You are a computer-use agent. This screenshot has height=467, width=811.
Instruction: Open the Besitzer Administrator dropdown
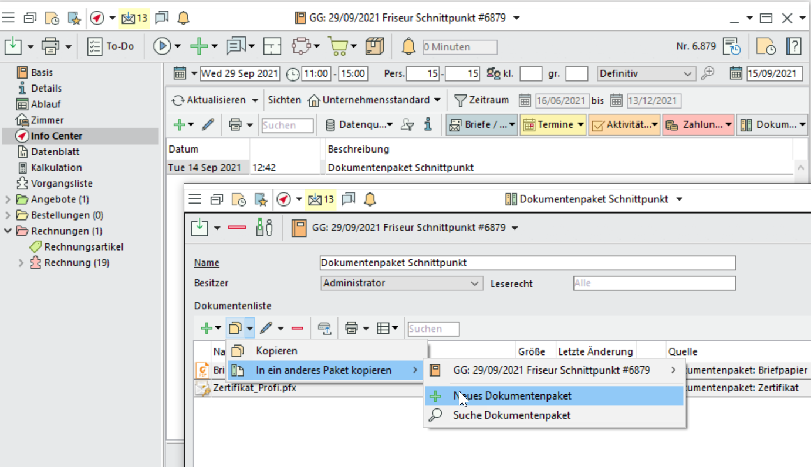401,283
